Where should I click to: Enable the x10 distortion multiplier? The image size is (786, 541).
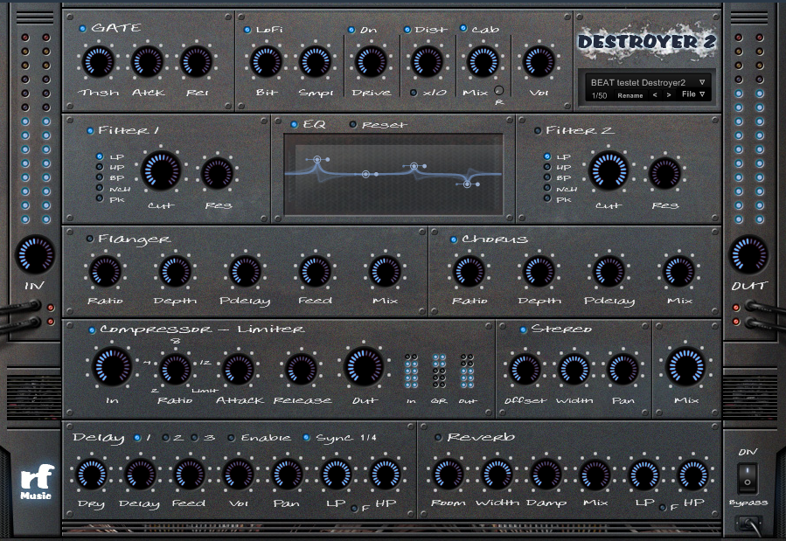point(414,93)
